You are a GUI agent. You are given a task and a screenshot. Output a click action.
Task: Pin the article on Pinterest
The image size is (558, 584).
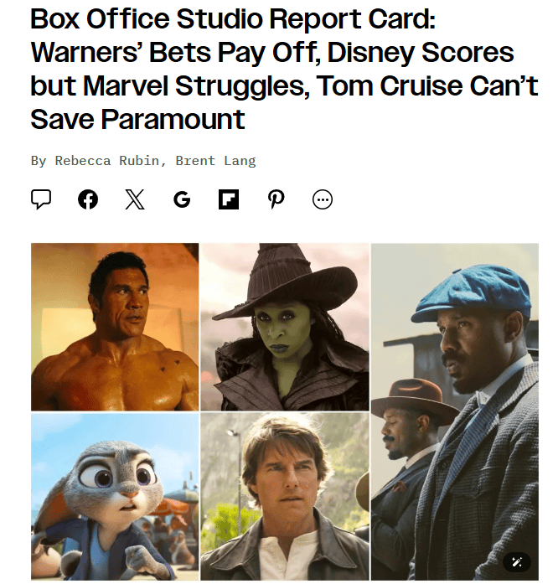point(276,199)
